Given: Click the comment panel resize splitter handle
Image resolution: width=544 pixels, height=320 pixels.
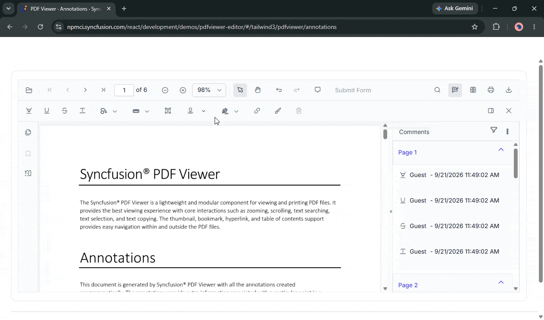Looking at the screenshot, I should point(391,211).
